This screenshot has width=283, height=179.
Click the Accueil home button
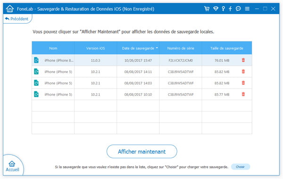pos(12,166)
